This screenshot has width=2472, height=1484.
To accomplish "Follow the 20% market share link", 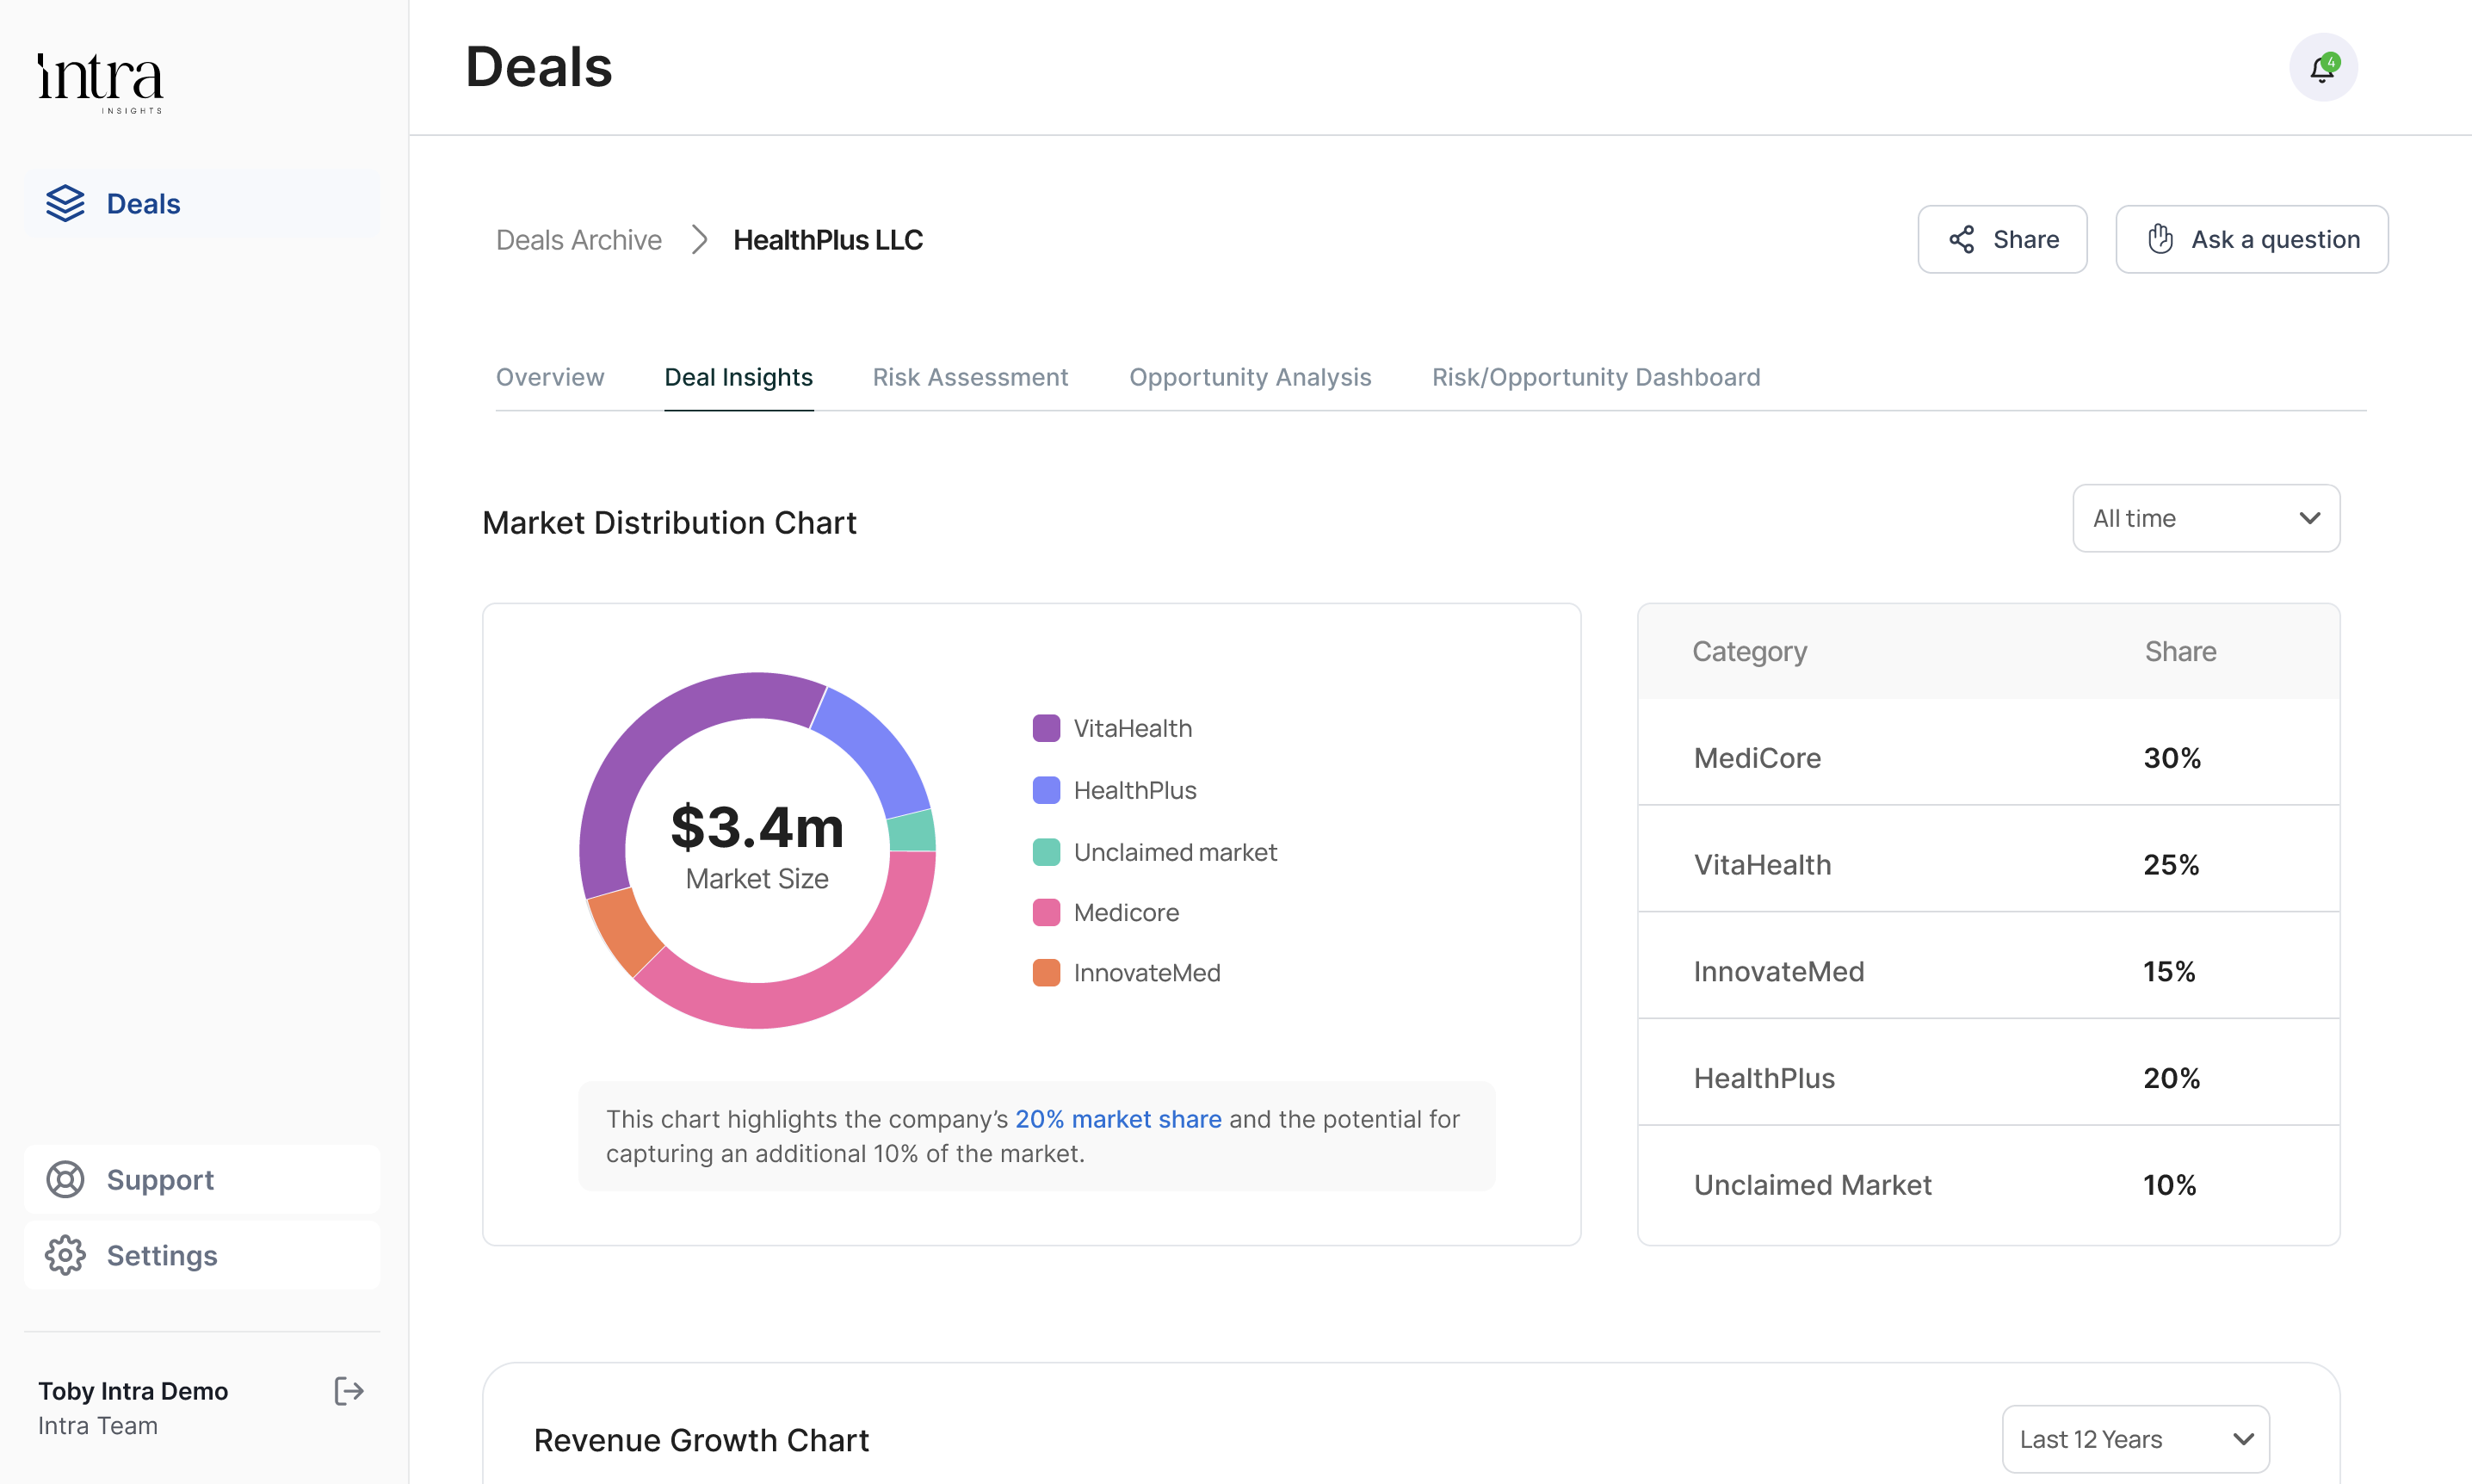I will (x=1117, y=1119).
